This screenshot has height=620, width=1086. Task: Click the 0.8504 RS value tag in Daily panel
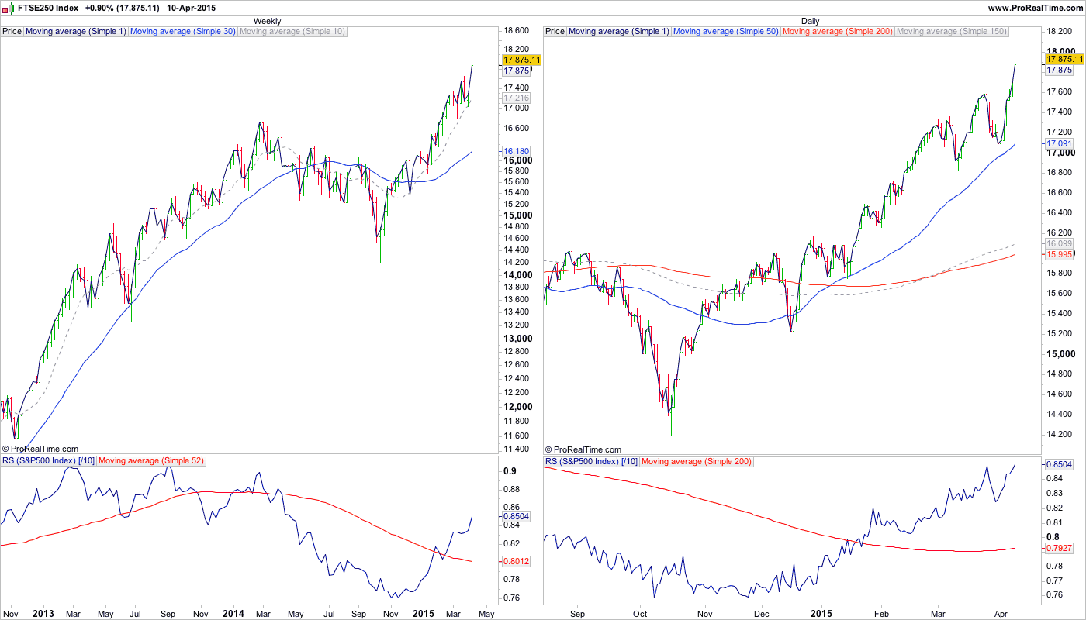1060,465
